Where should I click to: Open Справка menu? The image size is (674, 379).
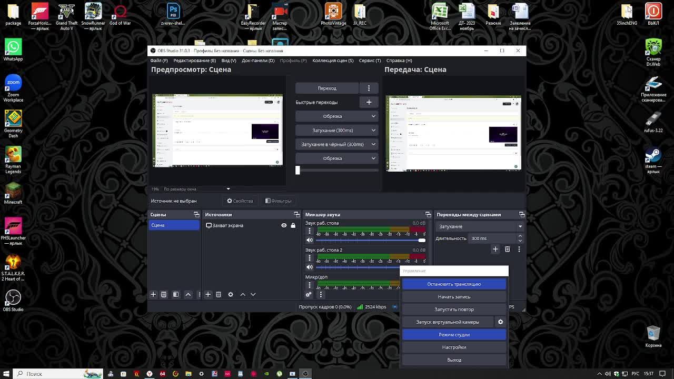[399, 61]
